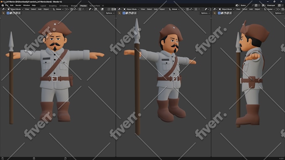Viewport: 285px width, 160px height.
Task: Choose subtract selection mode in left viewport
Action: 14,13
